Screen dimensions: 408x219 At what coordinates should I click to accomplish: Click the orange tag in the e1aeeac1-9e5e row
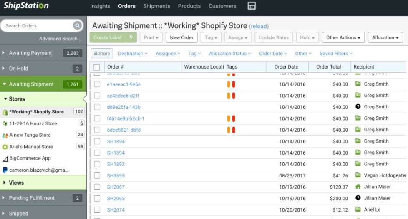point(229,84)
